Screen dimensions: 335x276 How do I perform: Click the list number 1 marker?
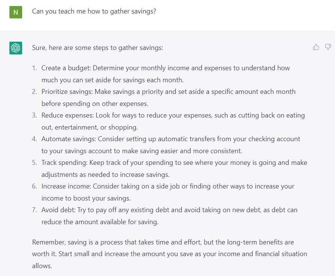point(35,68)
